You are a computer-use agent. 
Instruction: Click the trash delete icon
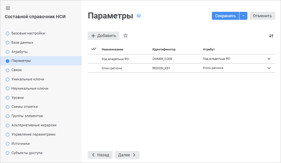click(x=126, y=36)
